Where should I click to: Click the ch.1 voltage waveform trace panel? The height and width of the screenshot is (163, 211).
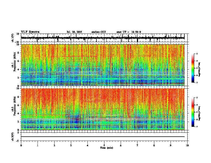click(104, 38)
